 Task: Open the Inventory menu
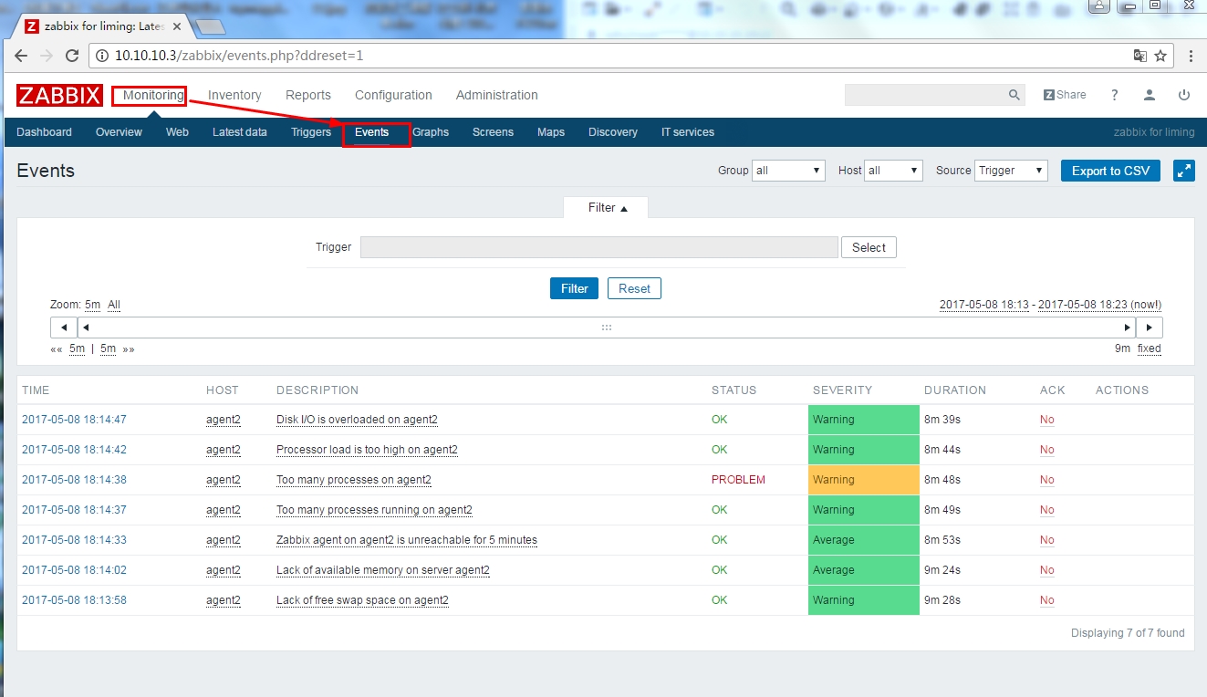tap(234, 95)
